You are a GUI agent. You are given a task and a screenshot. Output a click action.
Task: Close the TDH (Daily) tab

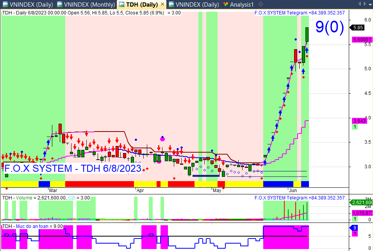coord(162,4)
